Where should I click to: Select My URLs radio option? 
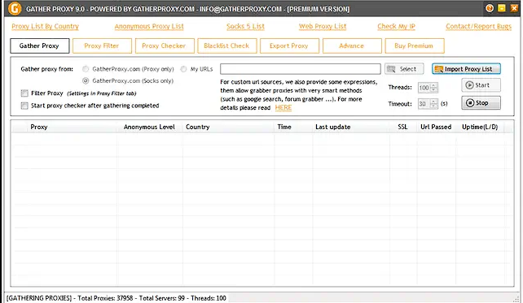[x=183, y=69]
